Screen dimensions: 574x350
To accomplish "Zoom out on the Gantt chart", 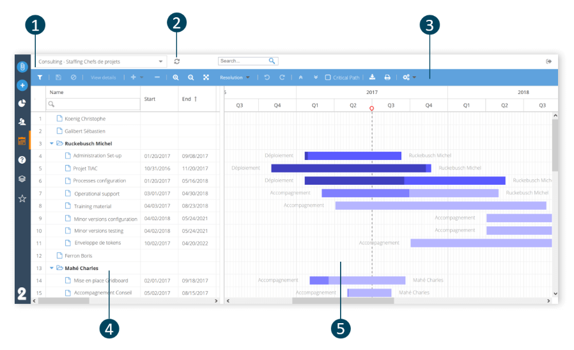I will pos(190,77).
